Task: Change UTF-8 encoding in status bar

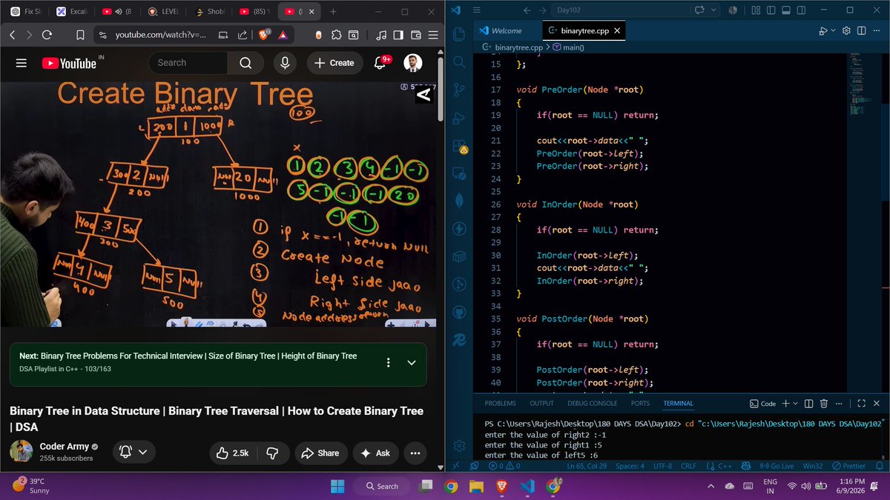Action: tap(662, 466)
